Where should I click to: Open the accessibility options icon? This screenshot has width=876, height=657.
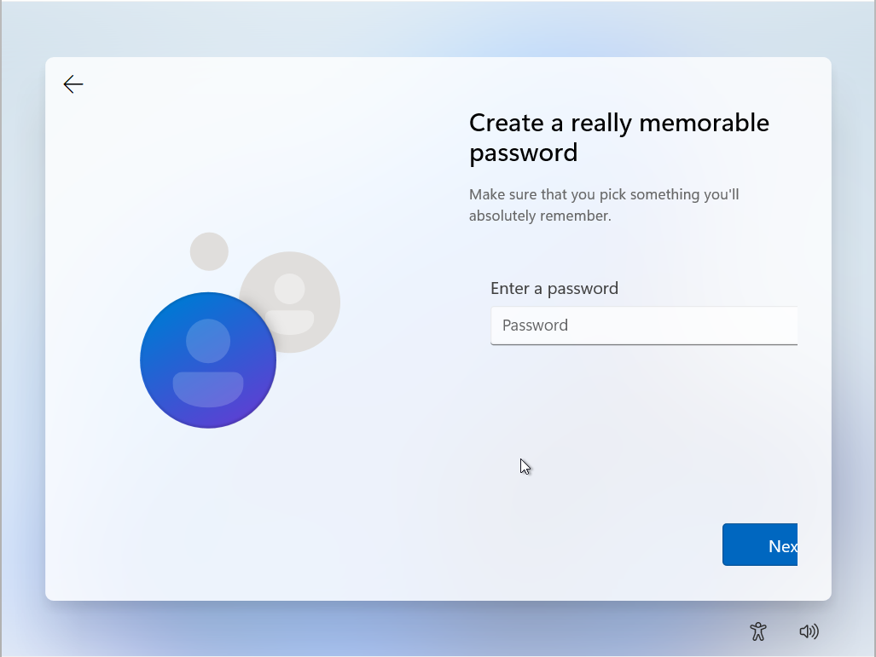[x=758, y=631]
